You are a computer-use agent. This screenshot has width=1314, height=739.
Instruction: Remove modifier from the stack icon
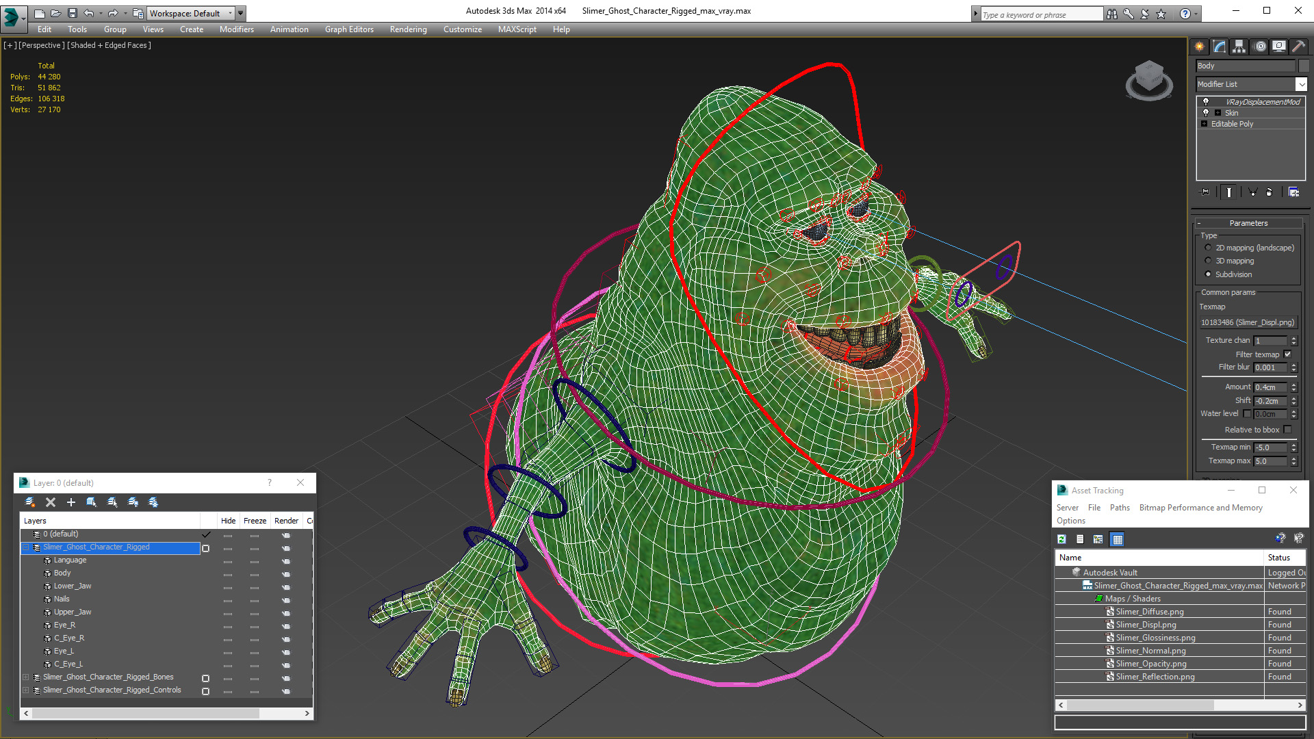1269,192
